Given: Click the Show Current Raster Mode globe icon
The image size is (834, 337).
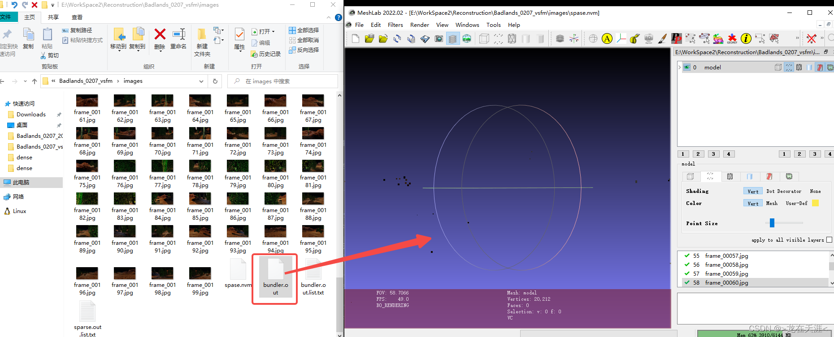Looking at the screenshot, I should pos(467,38).
